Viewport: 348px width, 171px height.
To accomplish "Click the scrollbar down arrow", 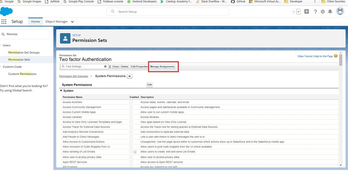I will pyautogui.click(x=341, y=165).
